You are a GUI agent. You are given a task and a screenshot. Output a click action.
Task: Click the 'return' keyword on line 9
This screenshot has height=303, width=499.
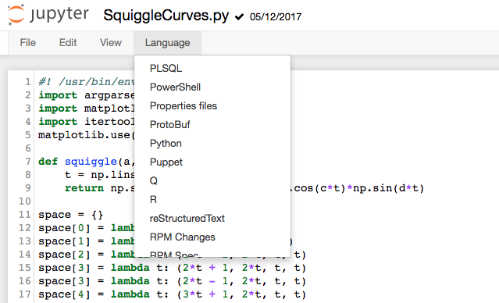pyautogui.click(x=84, y=188)
